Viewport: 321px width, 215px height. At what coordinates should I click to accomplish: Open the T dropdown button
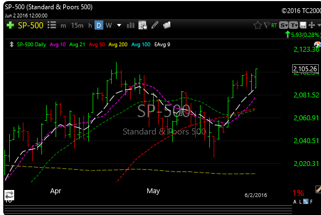coord(294,26)
